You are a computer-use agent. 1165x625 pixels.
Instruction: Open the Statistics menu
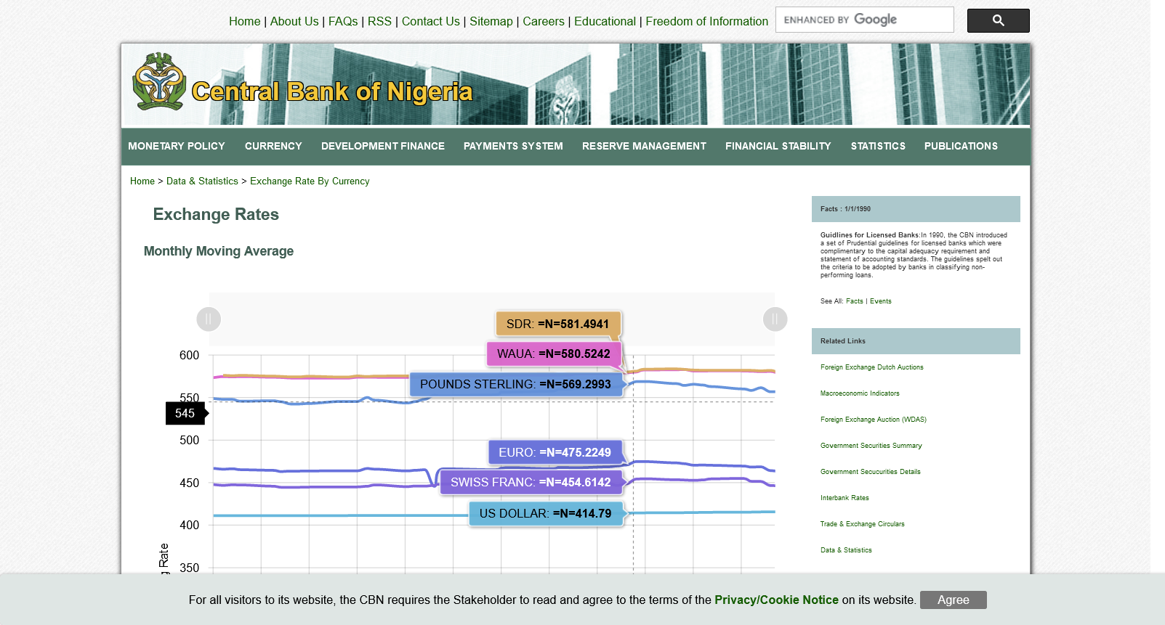coord(878,147)
